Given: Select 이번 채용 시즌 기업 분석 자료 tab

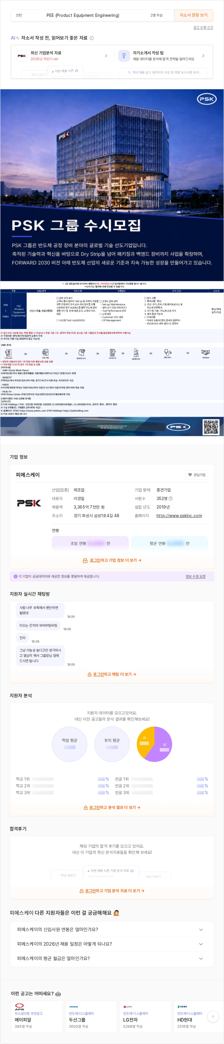Looking at the screenshot, I should point(111,871).
